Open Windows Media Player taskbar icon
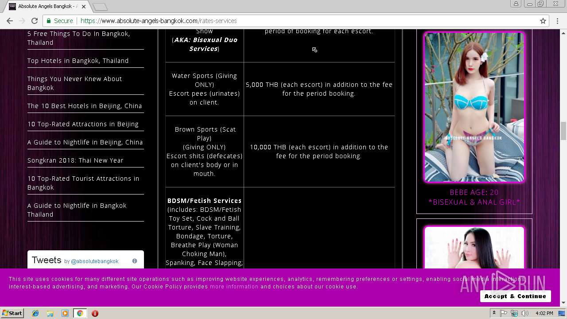 coord(65,313)
